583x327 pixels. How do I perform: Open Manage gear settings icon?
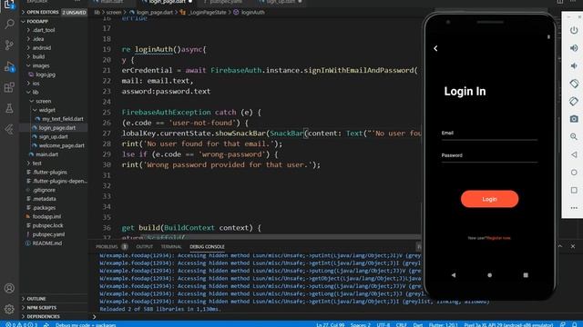(x=9, y=309)
